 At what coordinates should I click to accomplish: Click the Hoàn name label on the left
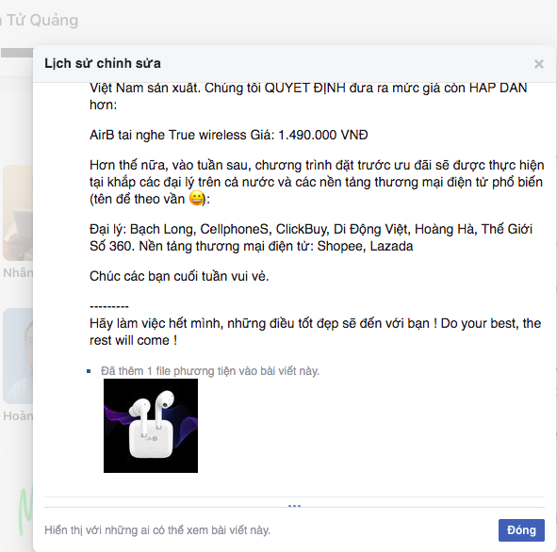[x=18, y=415]
